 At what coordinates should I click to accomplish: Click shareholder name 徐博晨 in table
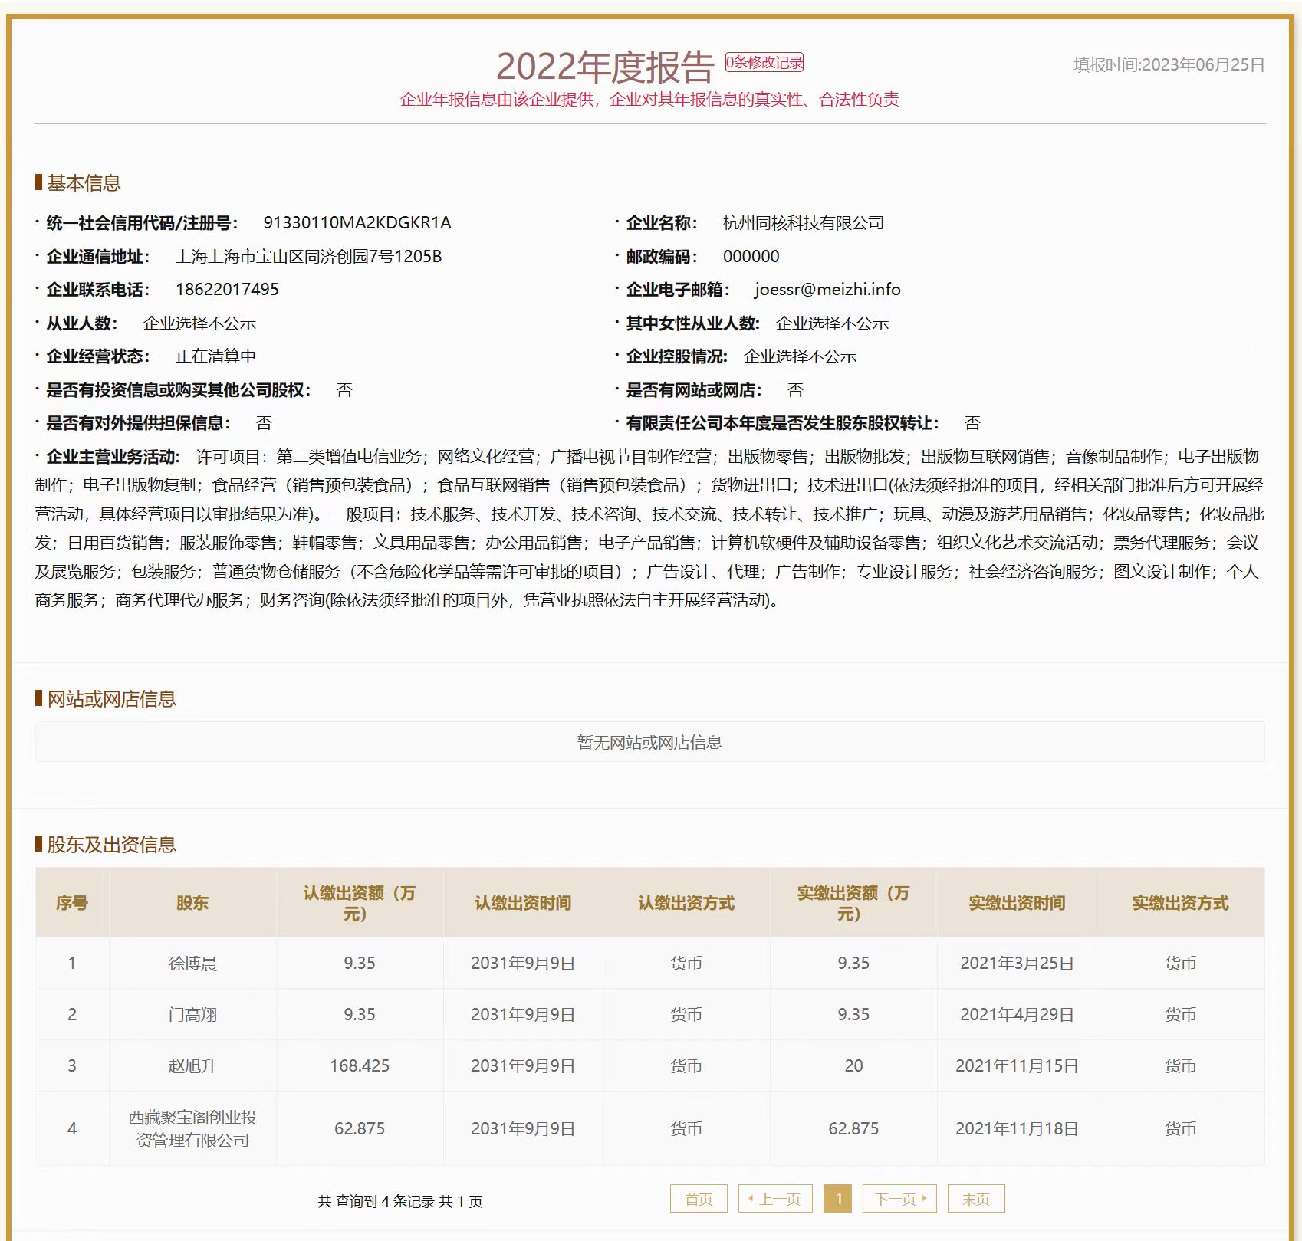192,964
